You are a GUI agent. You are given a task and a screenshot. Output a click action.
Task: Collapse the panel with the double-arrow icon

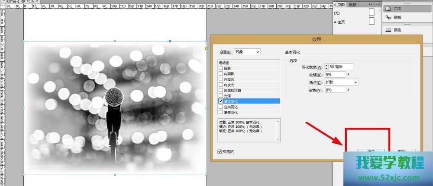370,4
